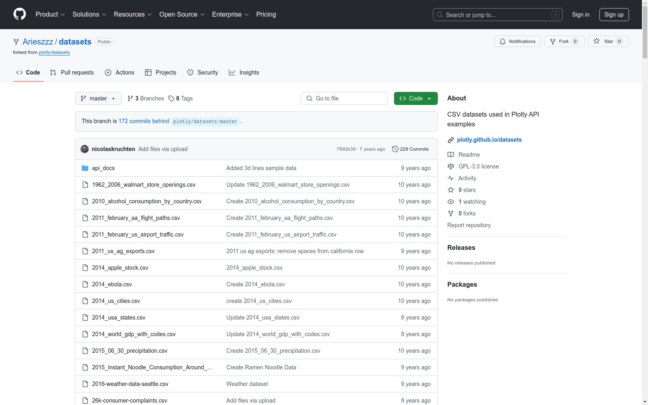Screen dimensions: 648x405
Task: Click file icon beside 2014_apple_stock.csv
Action: (85, 268)
